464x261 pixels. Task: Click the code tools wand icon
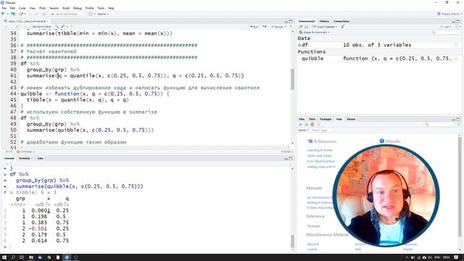click(x=62, y=27)
